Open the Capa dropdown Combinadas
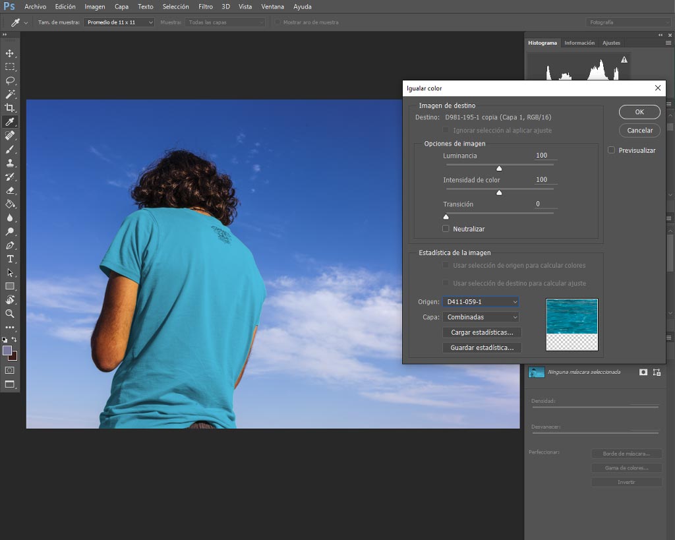 (x=481, y=317)
